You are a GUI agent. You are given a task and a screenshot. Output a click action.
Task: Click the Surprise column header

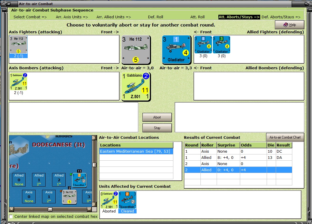[x=228, y=145]
